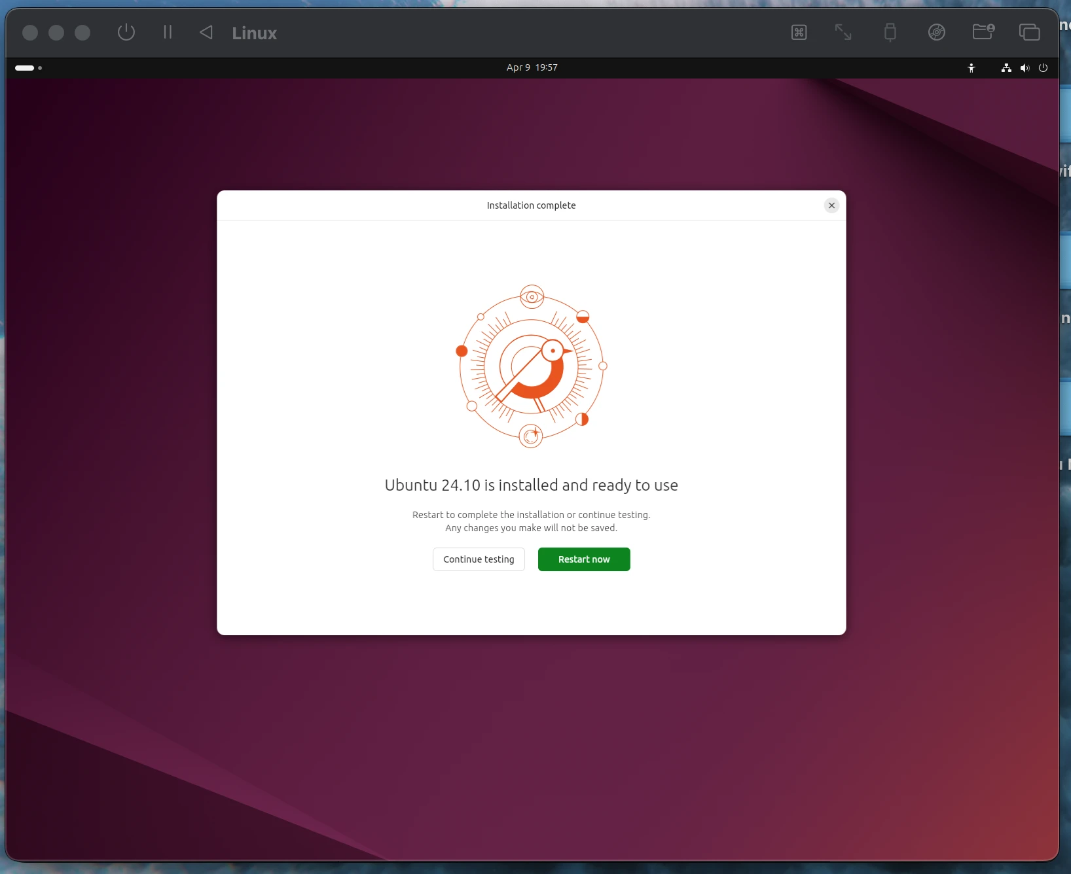Click the Linux window title
The image size is (1071, 874).
coord(255,33)
